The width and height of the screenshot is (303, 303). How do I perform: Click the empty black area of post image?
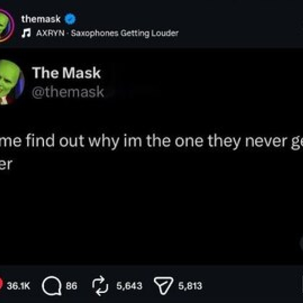click(x=151, y=213)
